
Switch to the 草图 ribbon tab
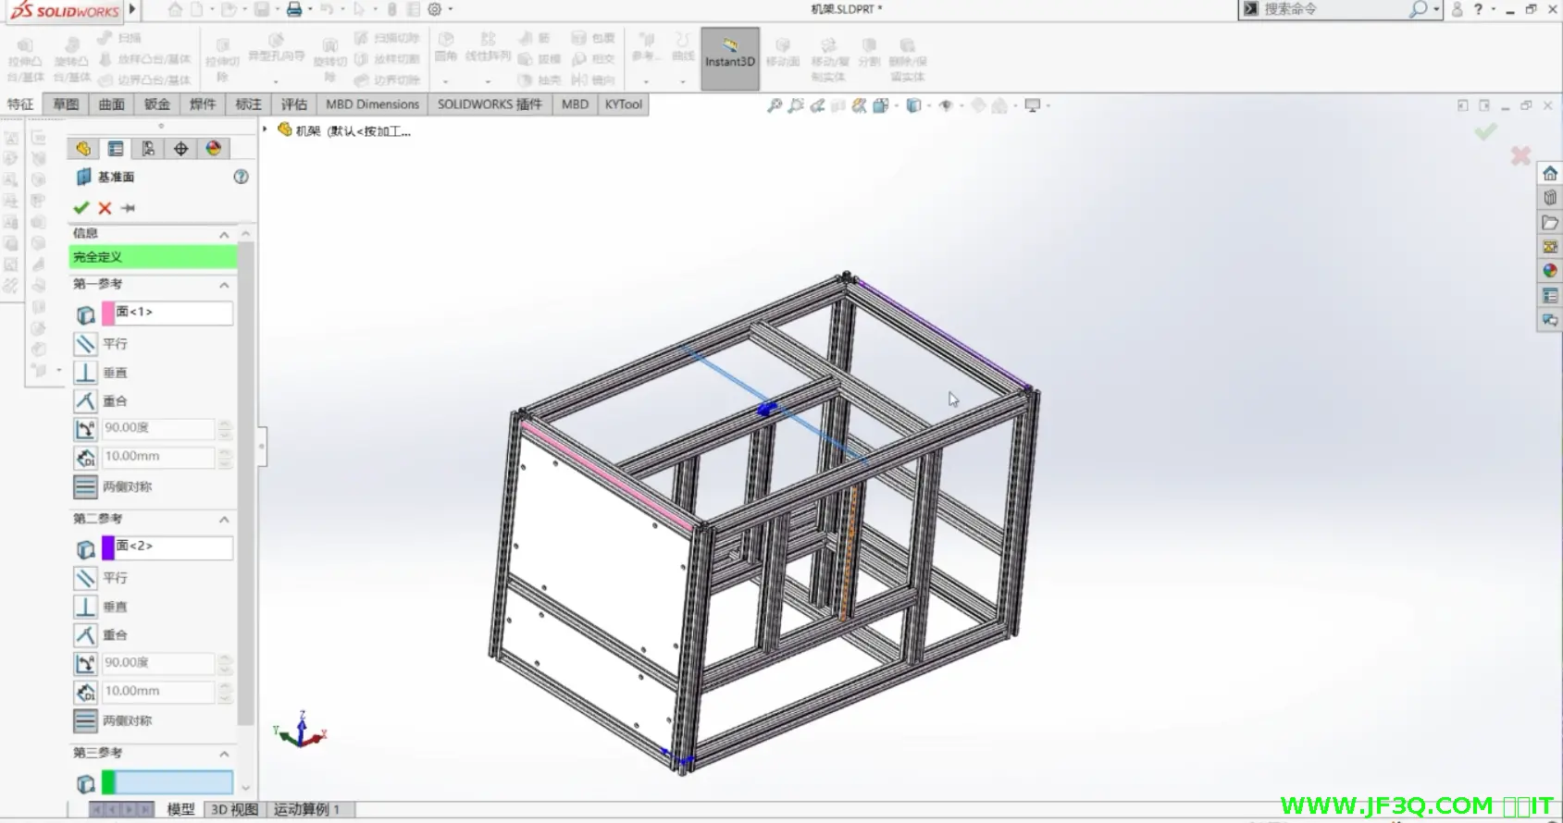click(x=66, y=104)
